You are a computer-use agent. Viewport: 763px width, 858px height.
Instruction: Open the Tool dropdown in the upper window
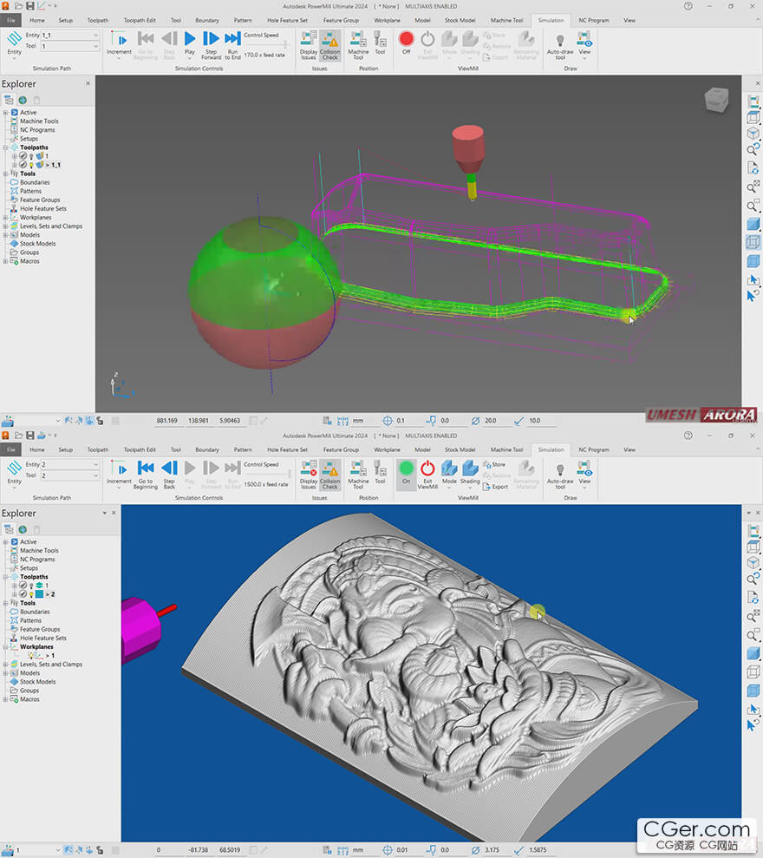(x=95, y=47)
